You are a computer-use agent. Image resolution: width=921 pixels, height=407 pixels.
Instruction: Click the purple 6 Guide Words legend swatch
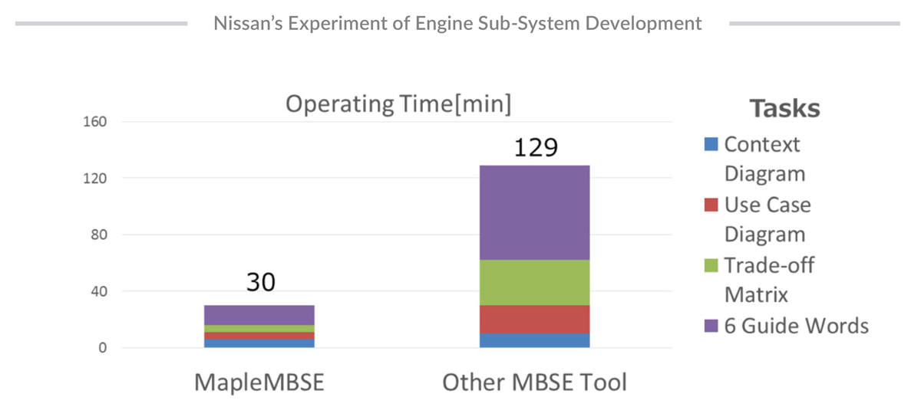click(710, 326)
